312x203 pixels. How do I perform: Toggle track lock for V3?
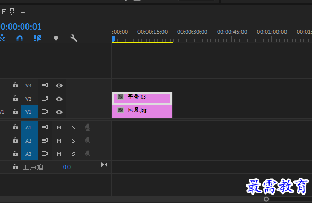[x=15, y=85]
